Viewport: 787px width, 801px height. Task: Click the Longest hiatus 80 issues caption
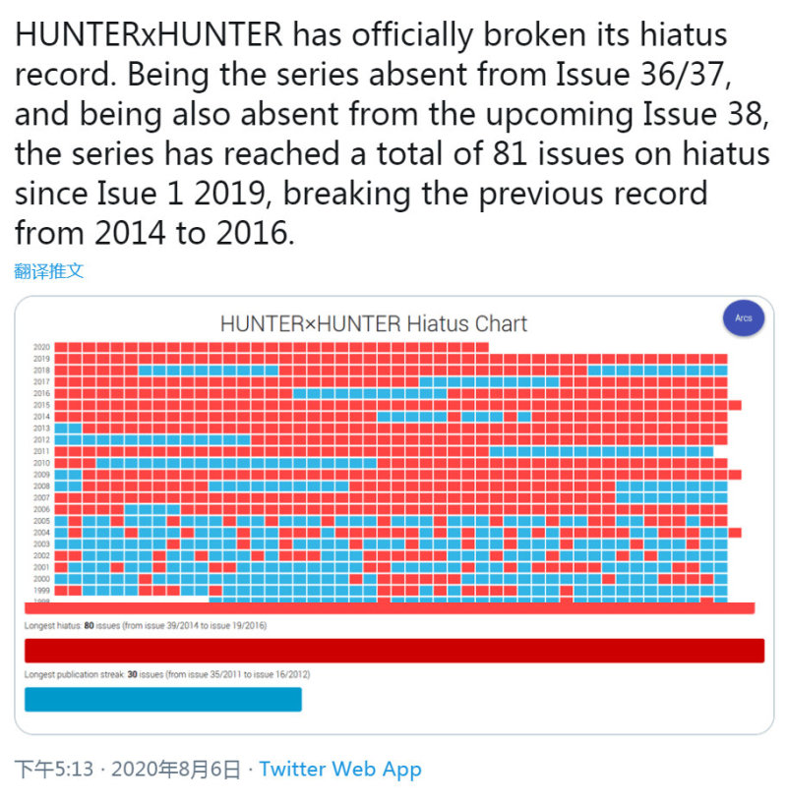point(146,625)
